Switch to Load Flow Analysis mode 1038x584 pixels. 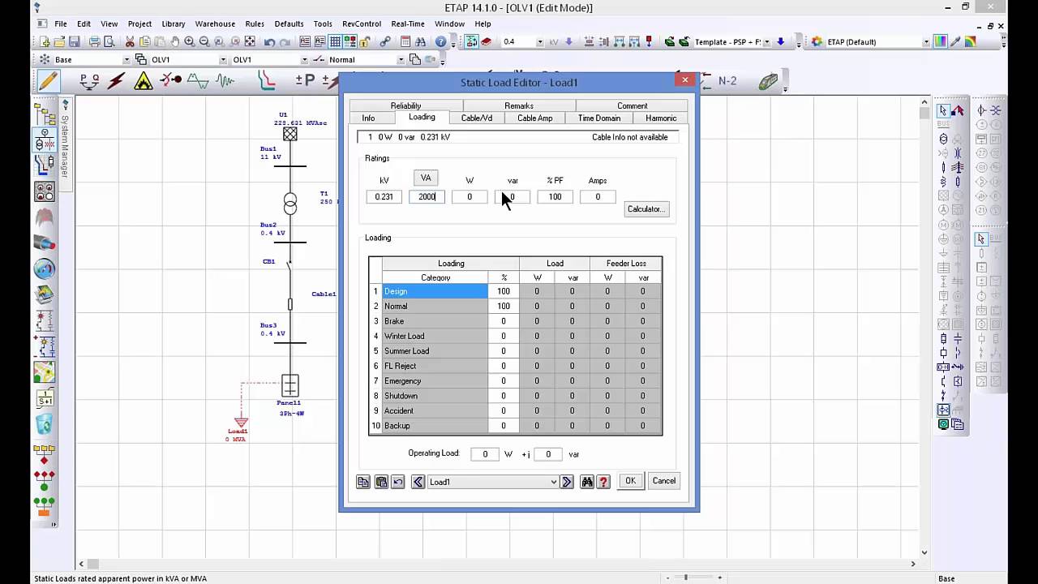coord(90,80)
